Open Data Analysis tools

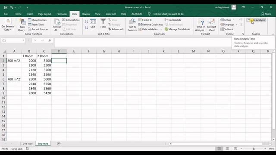tap(256, 20)
